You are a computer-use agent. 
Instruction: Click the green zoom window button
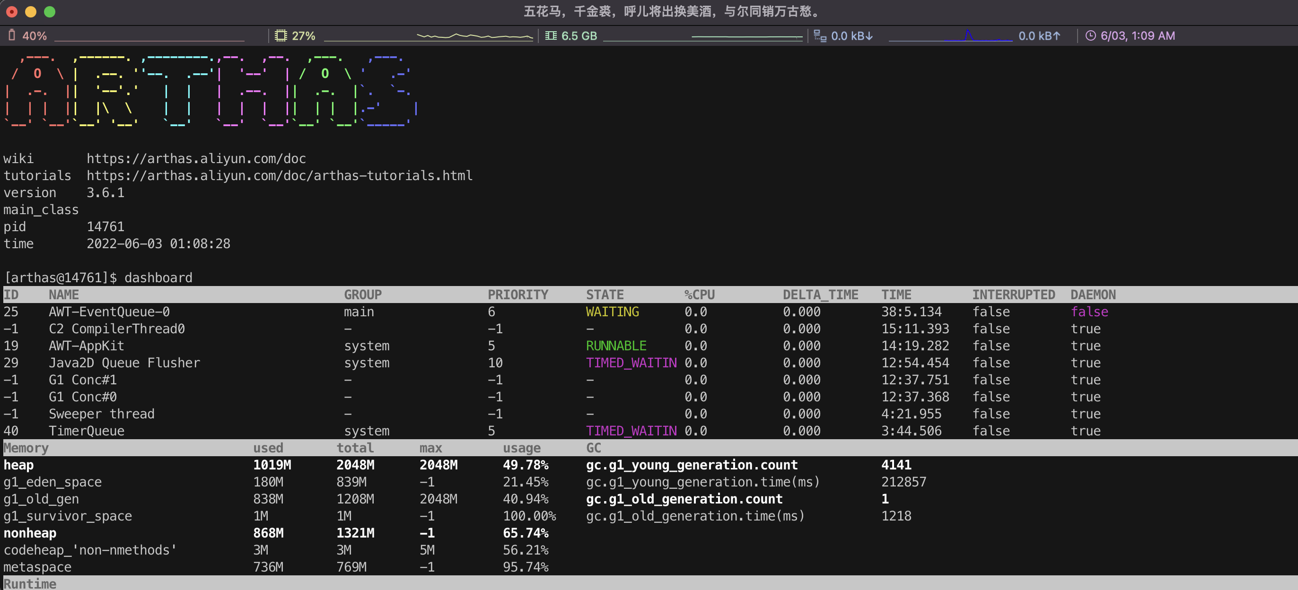click(49, 11)
